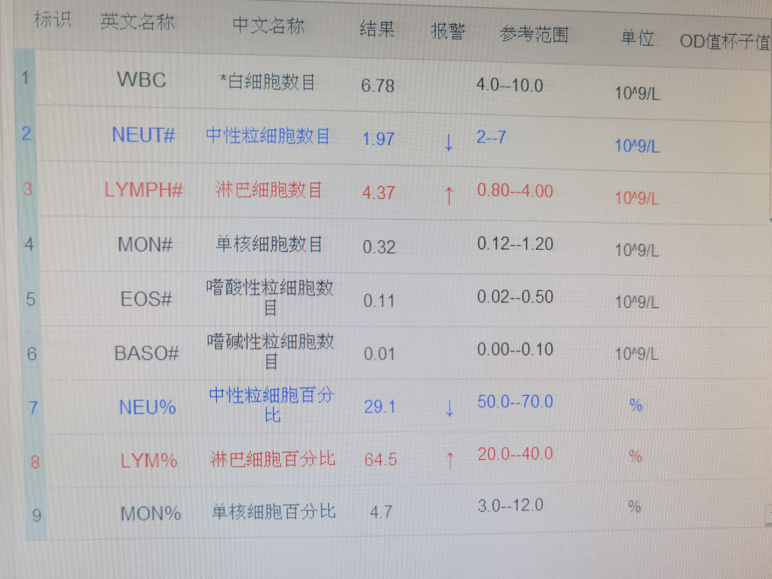Click the 英文名称 column header

137,23
